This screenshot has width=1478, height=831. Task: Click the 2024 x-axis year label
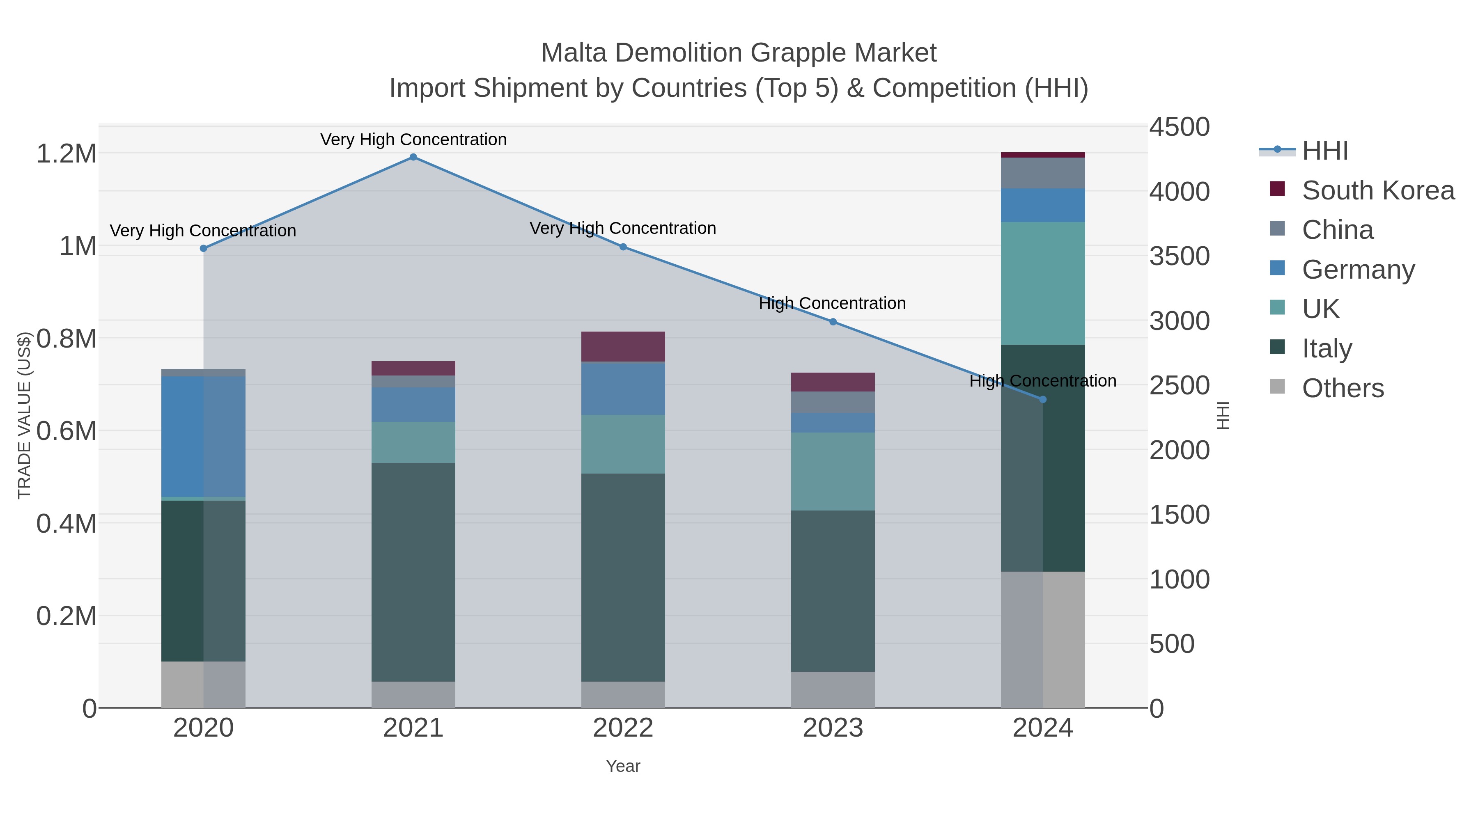[1043, 728]
